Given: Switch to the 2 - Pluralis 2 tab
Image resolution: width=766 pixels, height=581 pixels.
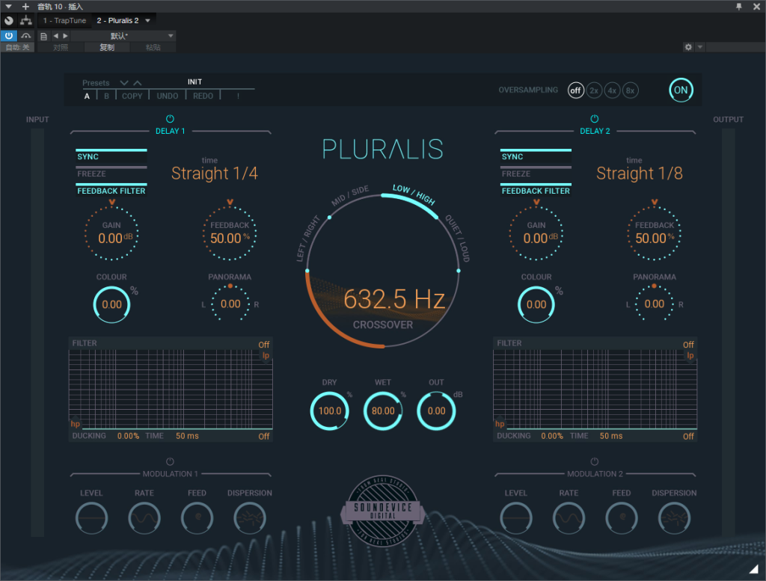Looking at the screenshot, I should [x=117, y=20].
